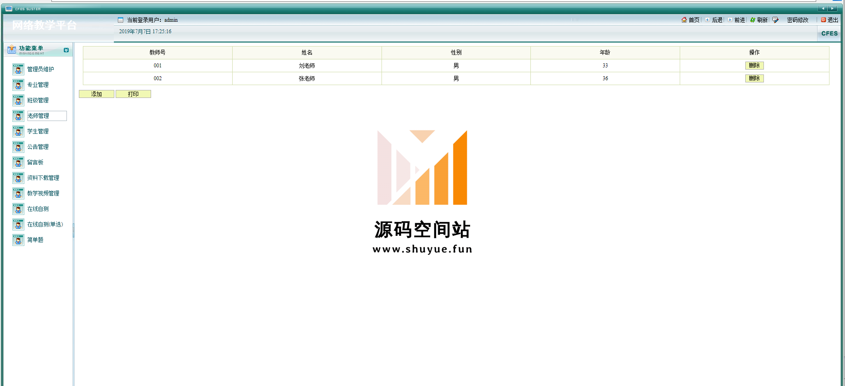
Task: Open 留言板 menu item
Action: pos(35,163)
